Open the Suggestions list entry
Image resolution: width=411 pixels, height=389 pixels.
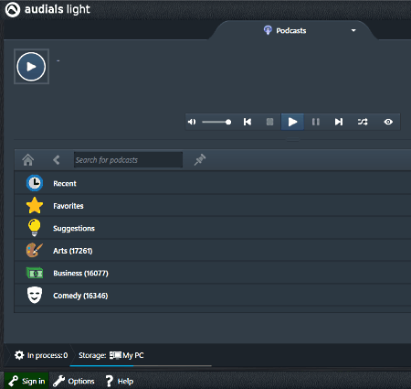(x=213, y=228)
